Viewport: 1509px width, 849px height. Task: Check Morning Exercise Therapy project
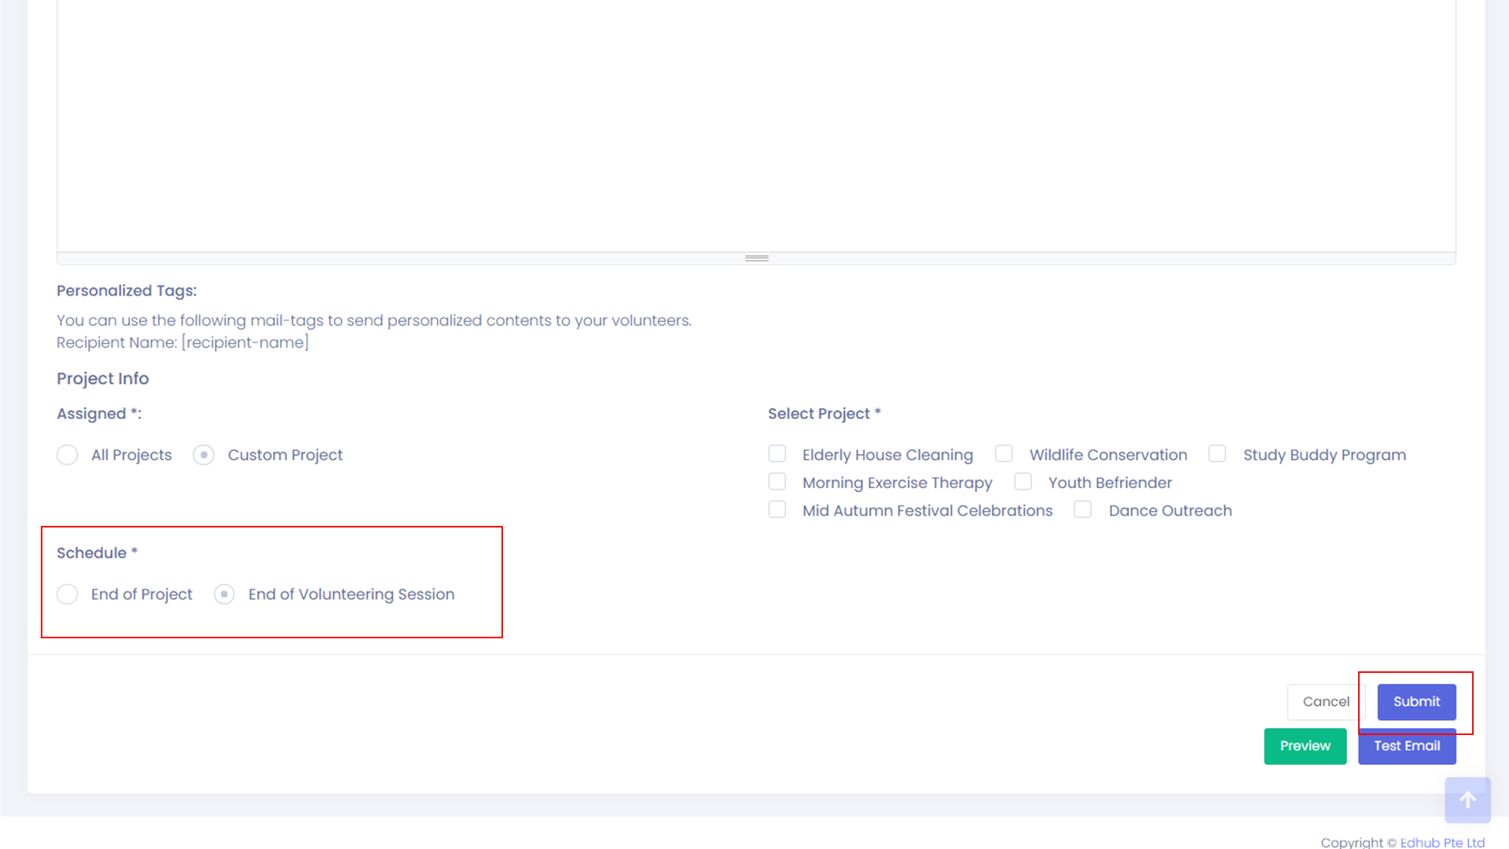[777, 481]
